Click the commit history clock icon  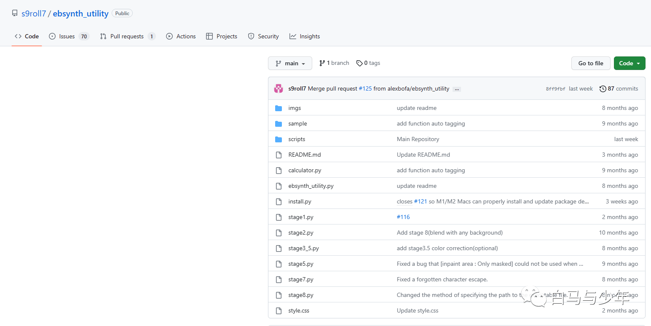[603, 88]
